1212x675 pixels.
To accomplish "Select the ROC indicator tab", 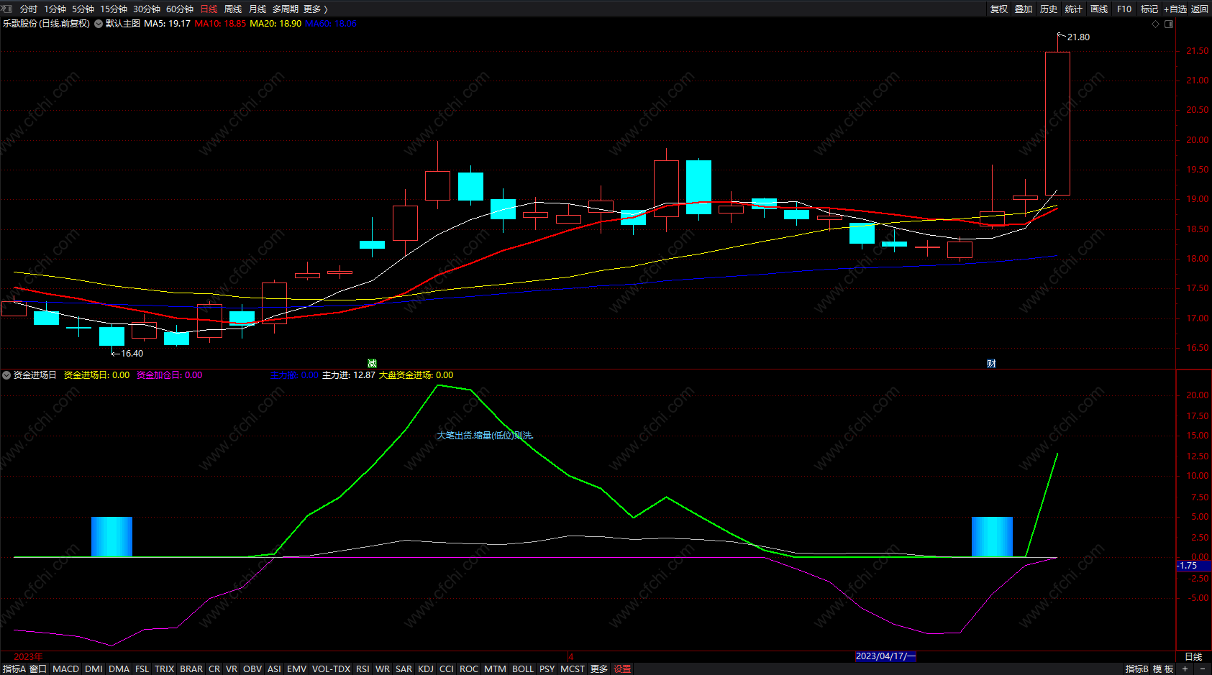I will point(469,669).
